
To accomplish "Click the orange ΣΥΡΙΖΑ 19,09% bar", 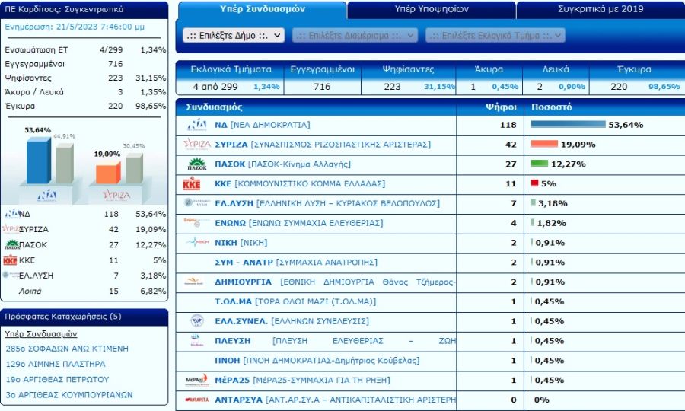I will click(544, 144).
